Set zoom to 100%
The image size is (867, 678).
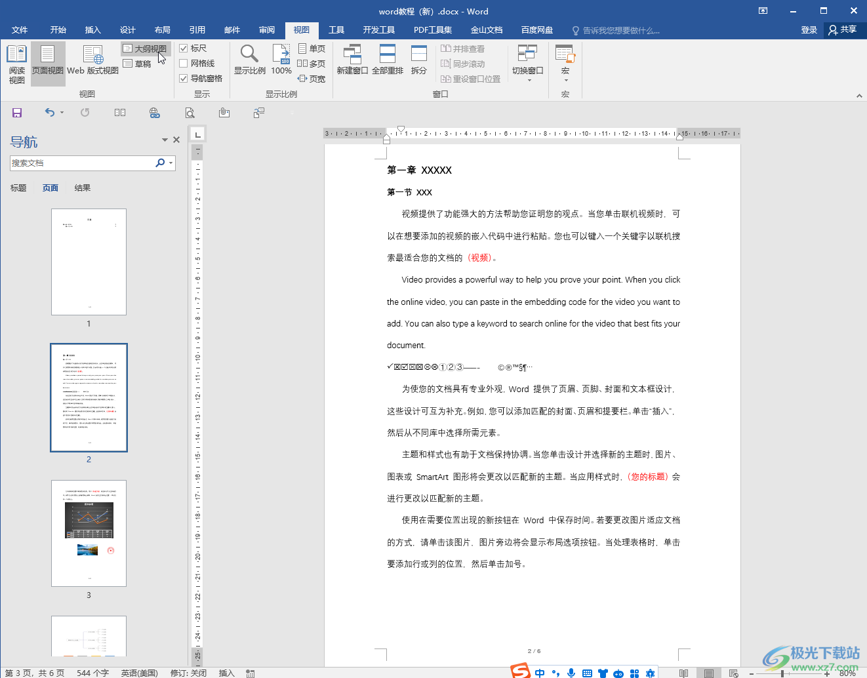(281, 60)
